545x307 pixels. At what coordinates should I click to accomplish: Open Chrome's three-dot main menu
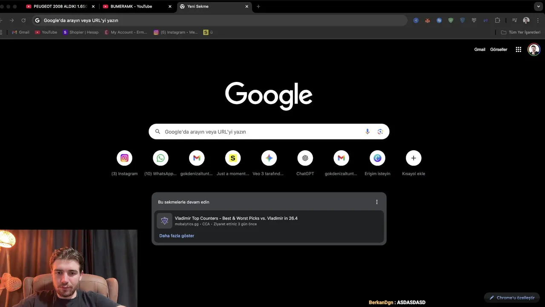coord(538,20)
